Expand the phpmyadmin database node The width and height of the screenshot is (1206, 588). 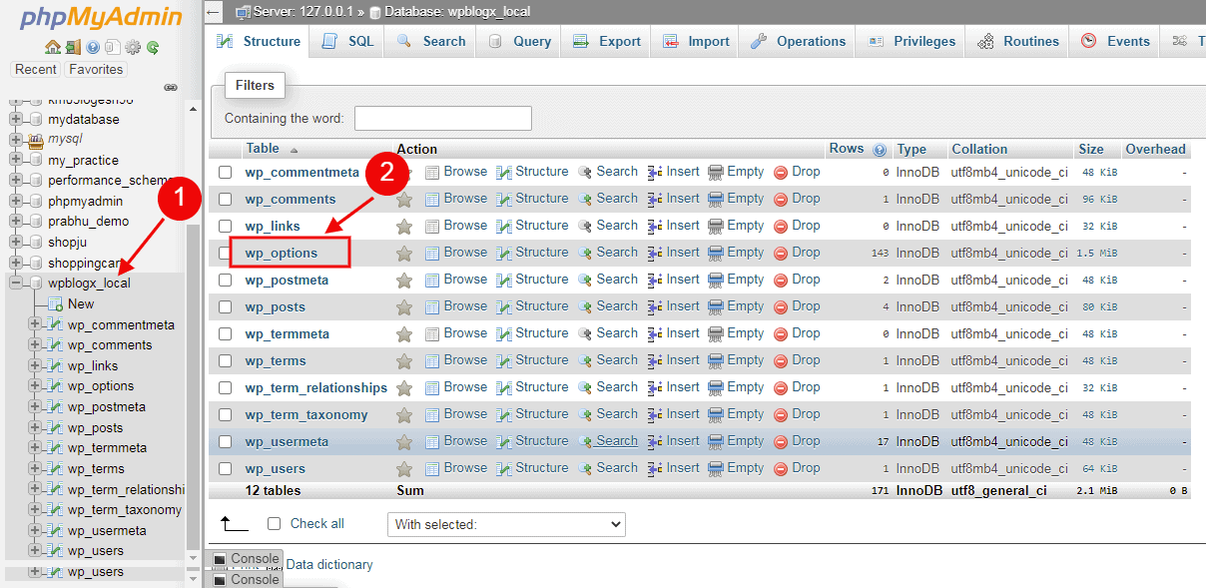point(16,201)
